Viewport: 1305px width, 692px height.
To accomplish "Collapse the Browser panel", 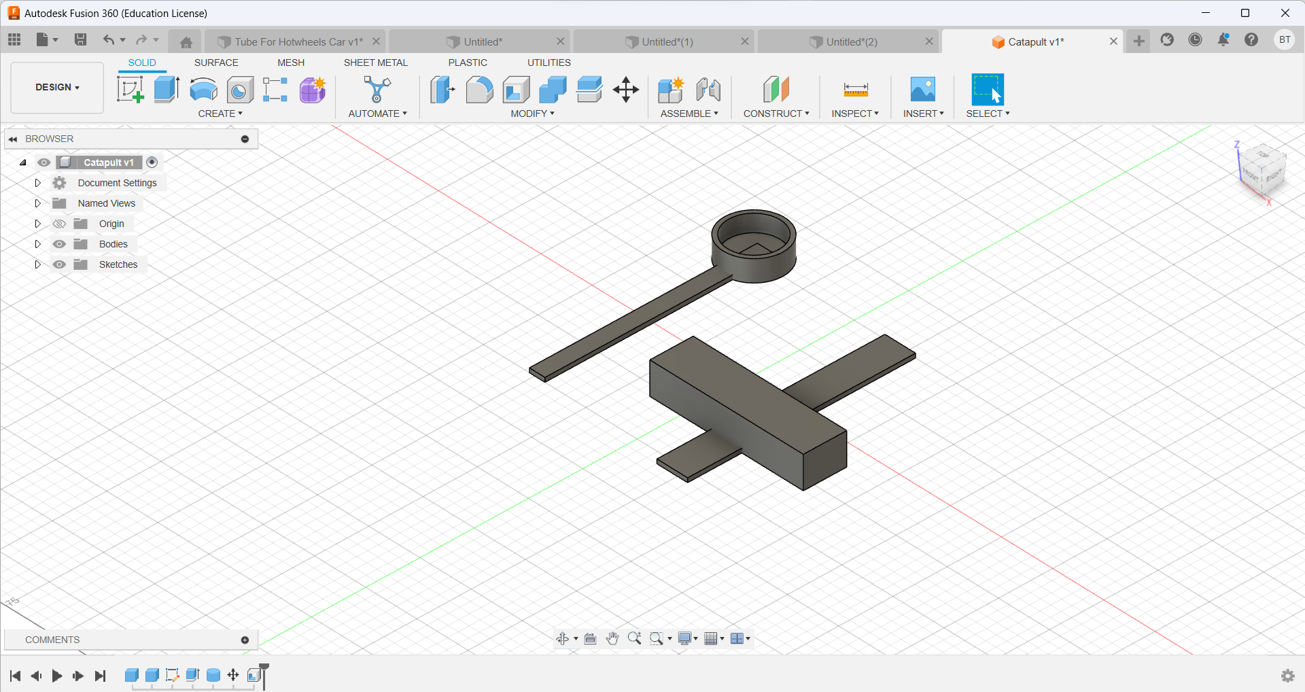I will (13, 139).
